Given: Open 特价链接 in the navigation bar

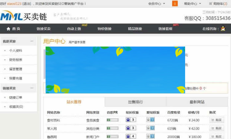Looking at the screenshot, I should pyautogui.click(x=104, y=29).
